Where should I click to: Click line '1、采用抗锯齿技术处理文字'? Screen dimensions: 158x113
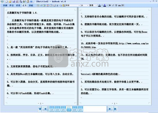click(111, 82)
